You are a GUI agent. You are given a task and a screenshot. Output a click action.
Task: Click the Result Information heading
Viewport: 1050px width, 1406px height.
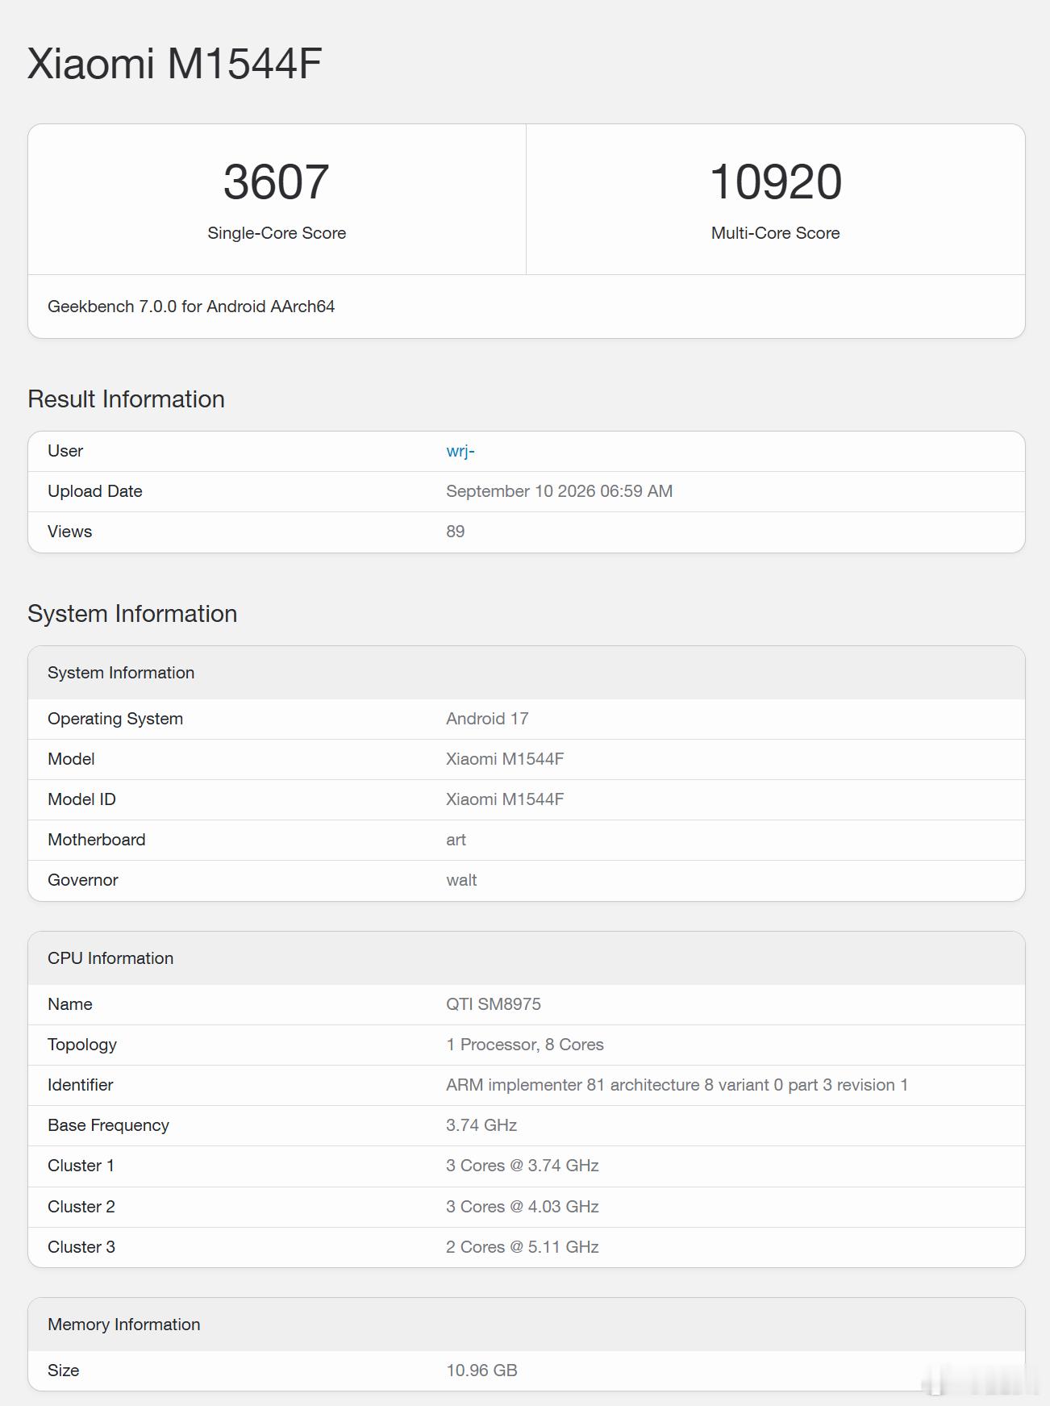click(126, 399)
